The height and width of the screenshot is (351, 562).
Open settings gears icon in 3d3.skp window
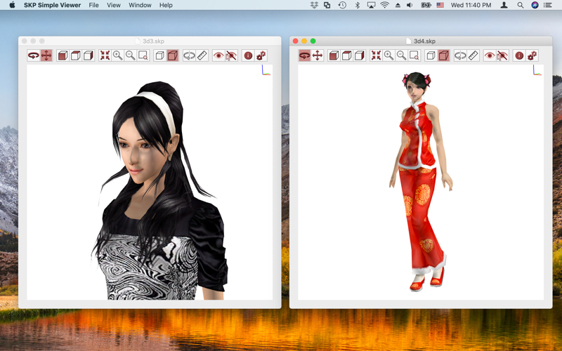(x=261, y=55)
